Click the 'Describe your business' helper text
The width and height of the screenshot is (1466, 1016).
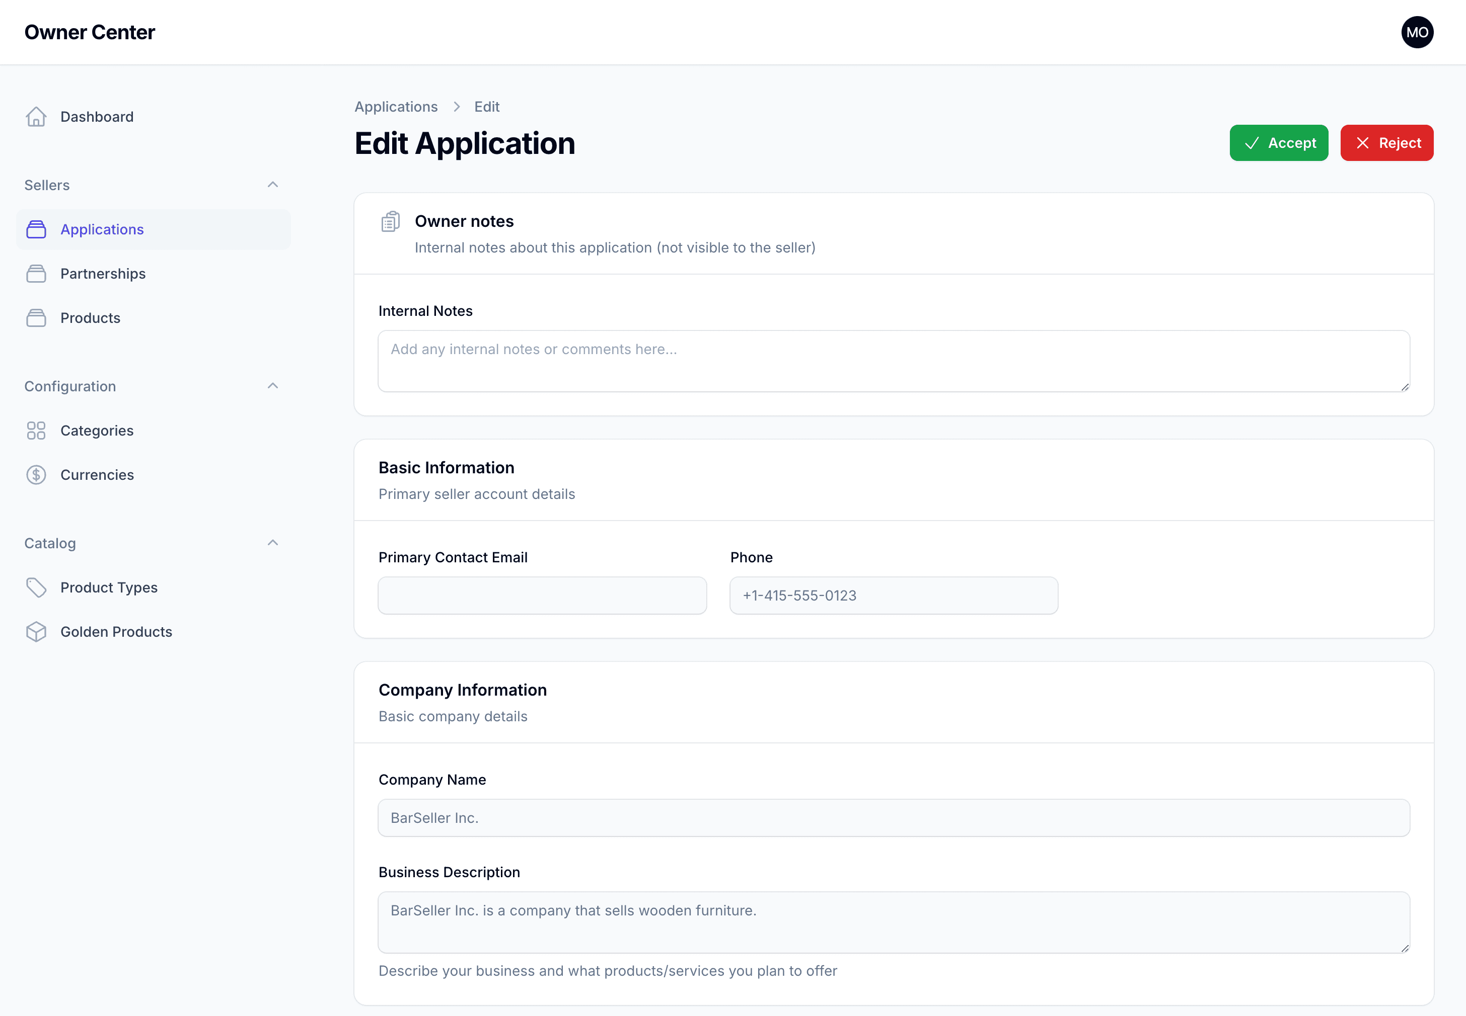608,971
